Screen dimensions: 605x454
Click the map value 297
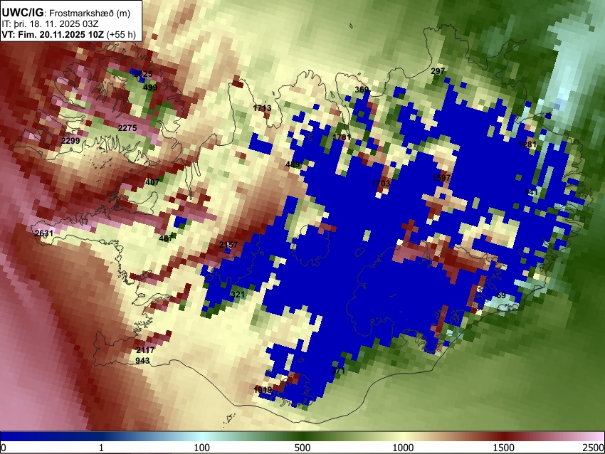pos(438,71)
